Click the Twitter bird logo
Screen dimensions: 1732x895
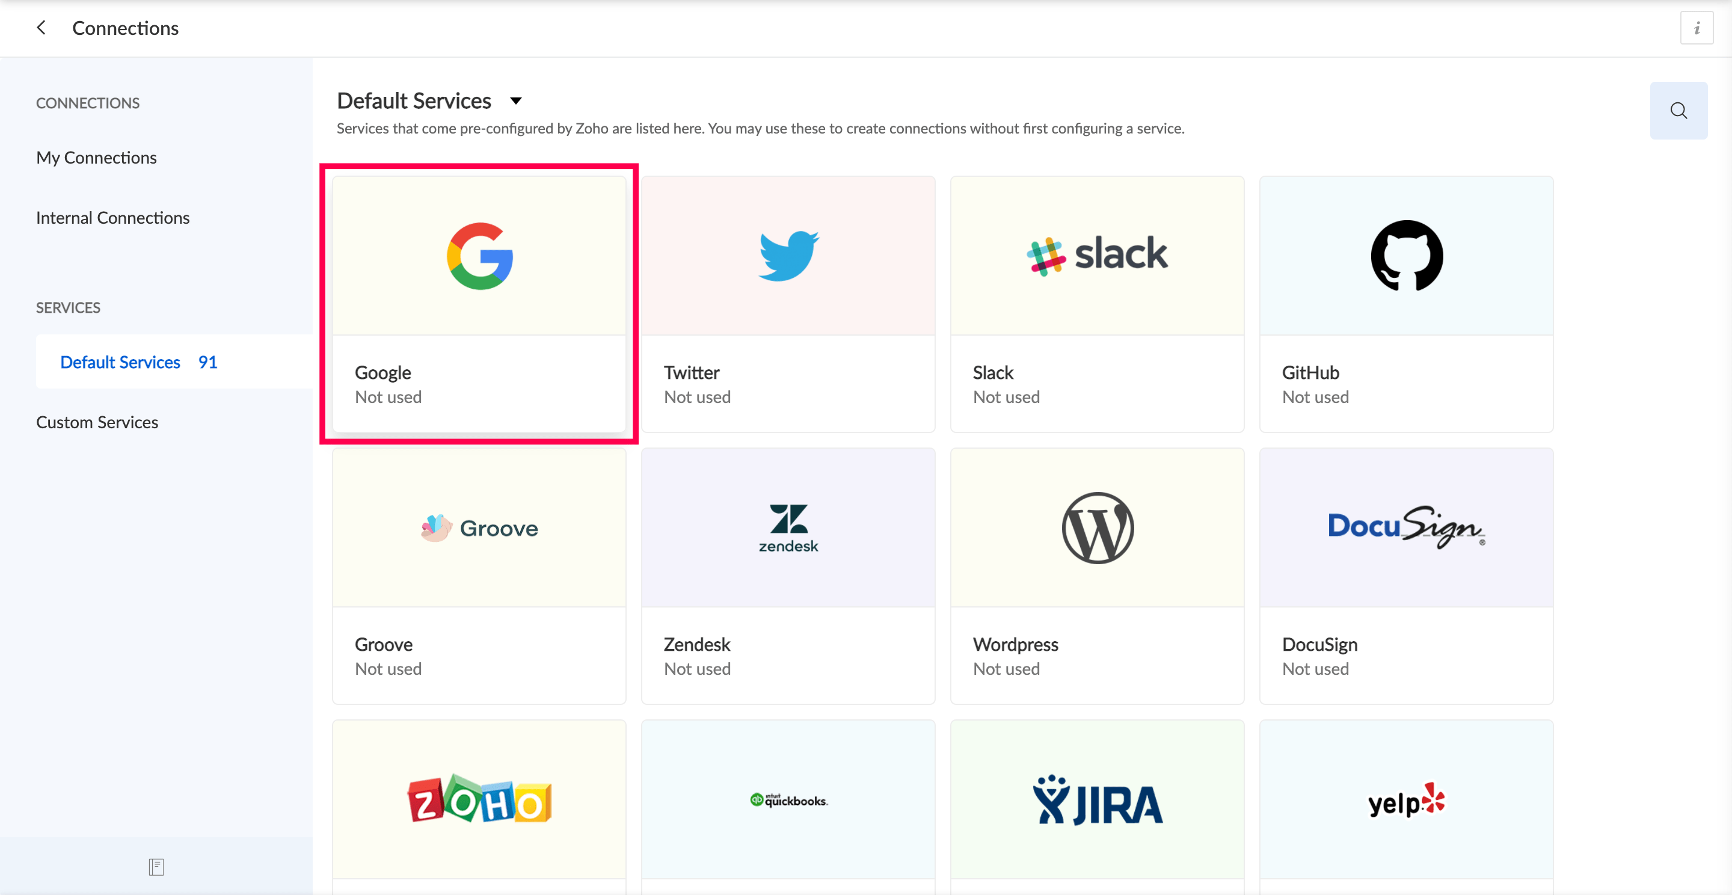point(788,256)
